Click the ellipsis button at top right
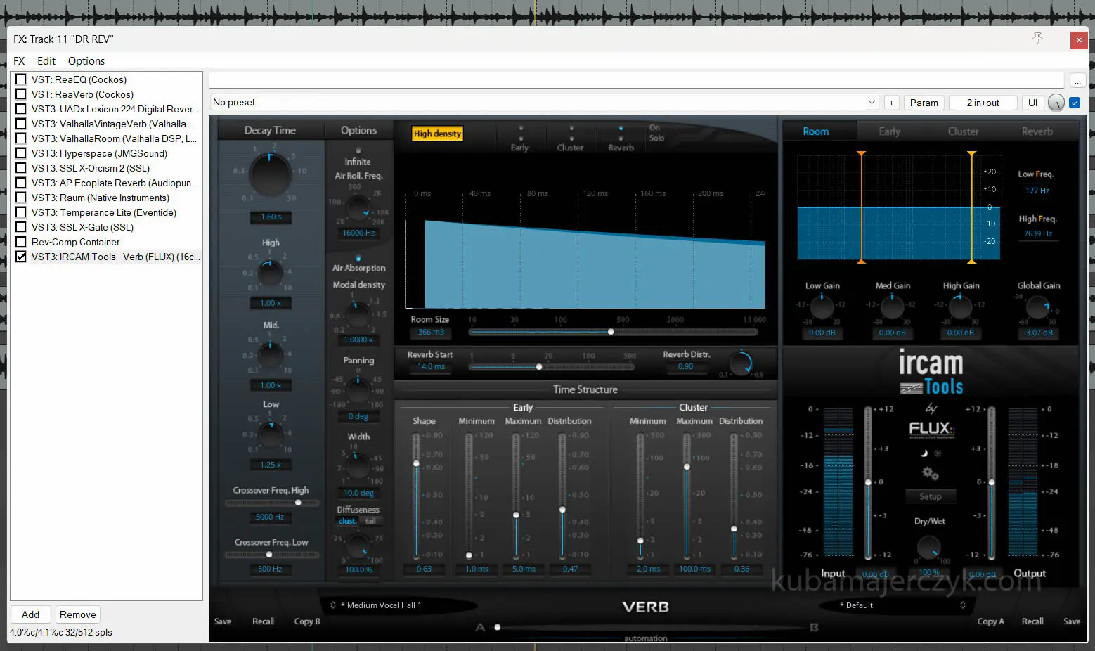 pyautogui.click(x=1077, y=80)
